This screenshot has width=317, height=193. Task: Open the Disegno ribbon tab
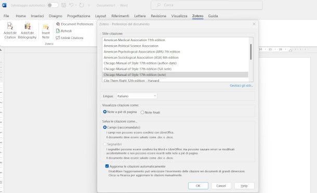56,16
